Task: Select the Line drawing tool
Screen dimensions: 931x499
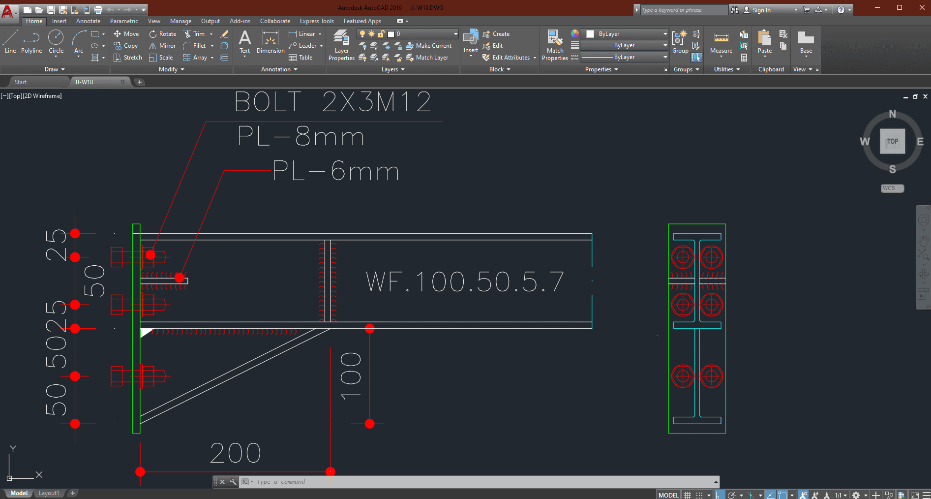Action: point(10,41)
